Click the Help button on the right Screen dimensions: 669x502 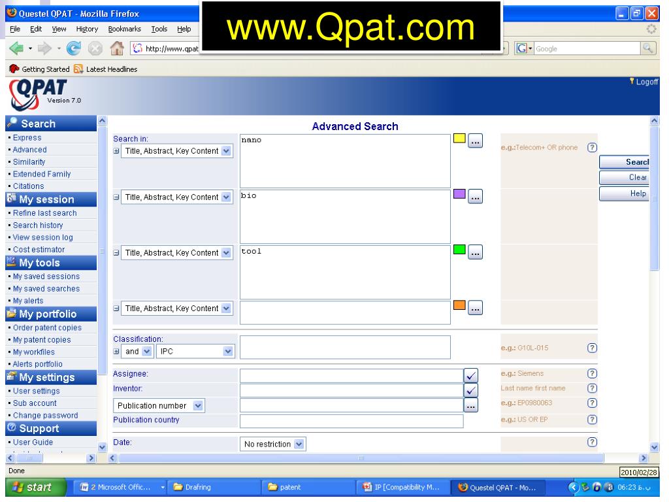click(624, 193)
